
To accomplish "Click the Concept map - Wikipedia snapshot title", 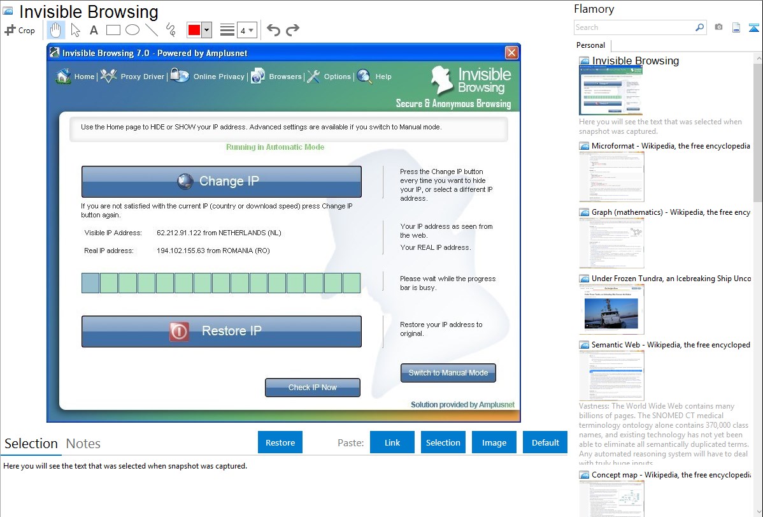I will [671, 474].
